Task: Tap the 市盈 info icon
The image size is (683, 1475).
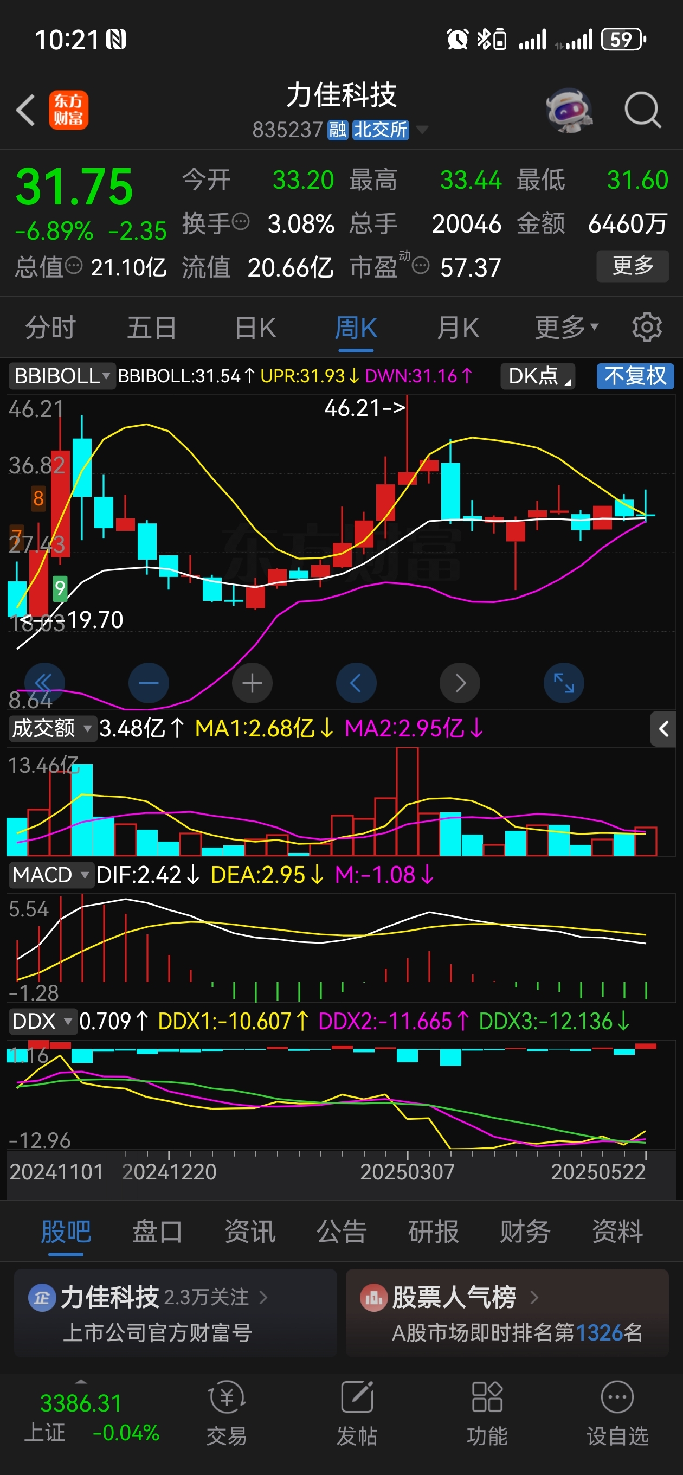Action: (421, 266)
